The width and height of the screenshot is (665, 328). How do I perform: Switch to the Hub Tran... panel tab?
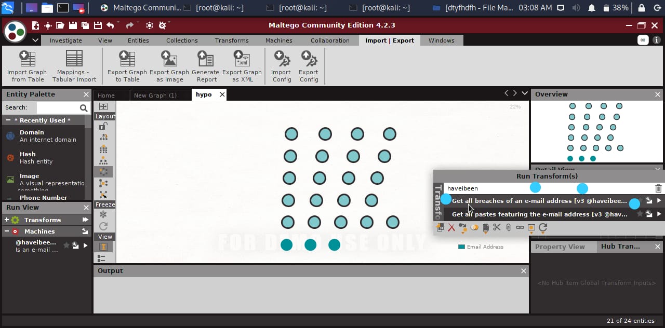coord(620,247)
